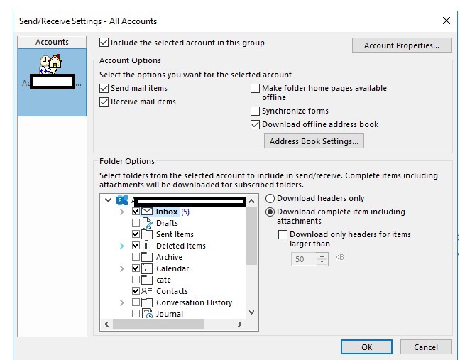Expand the Deleted Items folder
The image size is (460, 360).
(x=122, y=246)
